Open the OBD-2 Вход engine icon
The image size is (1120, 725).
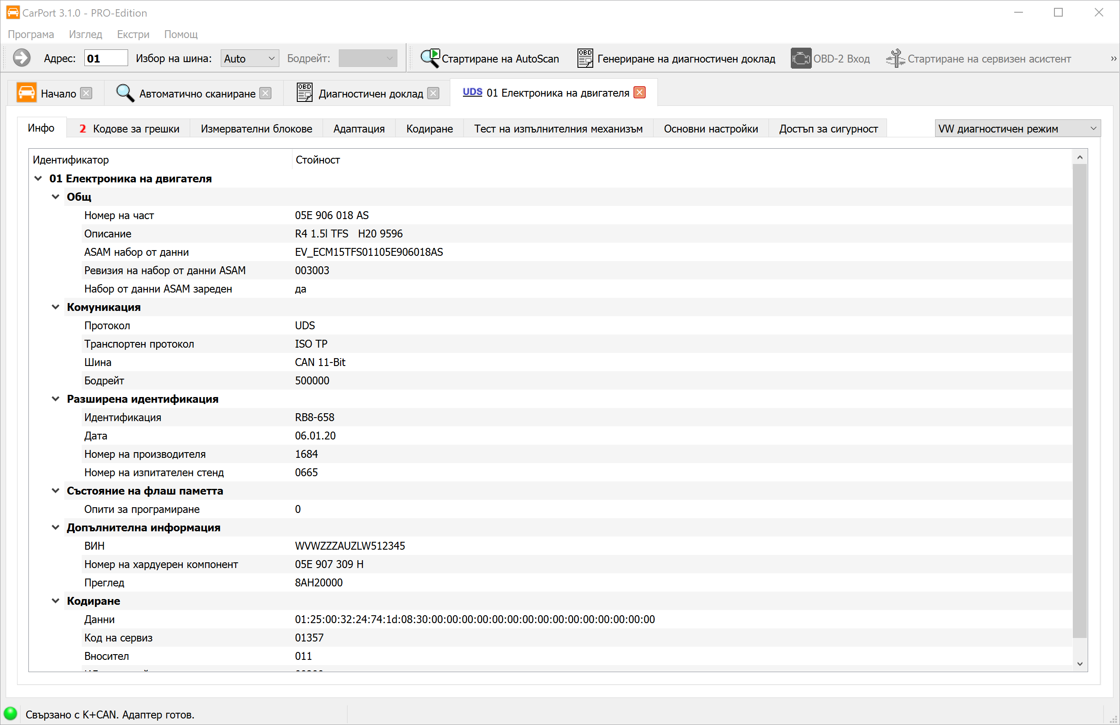(800, 59)
